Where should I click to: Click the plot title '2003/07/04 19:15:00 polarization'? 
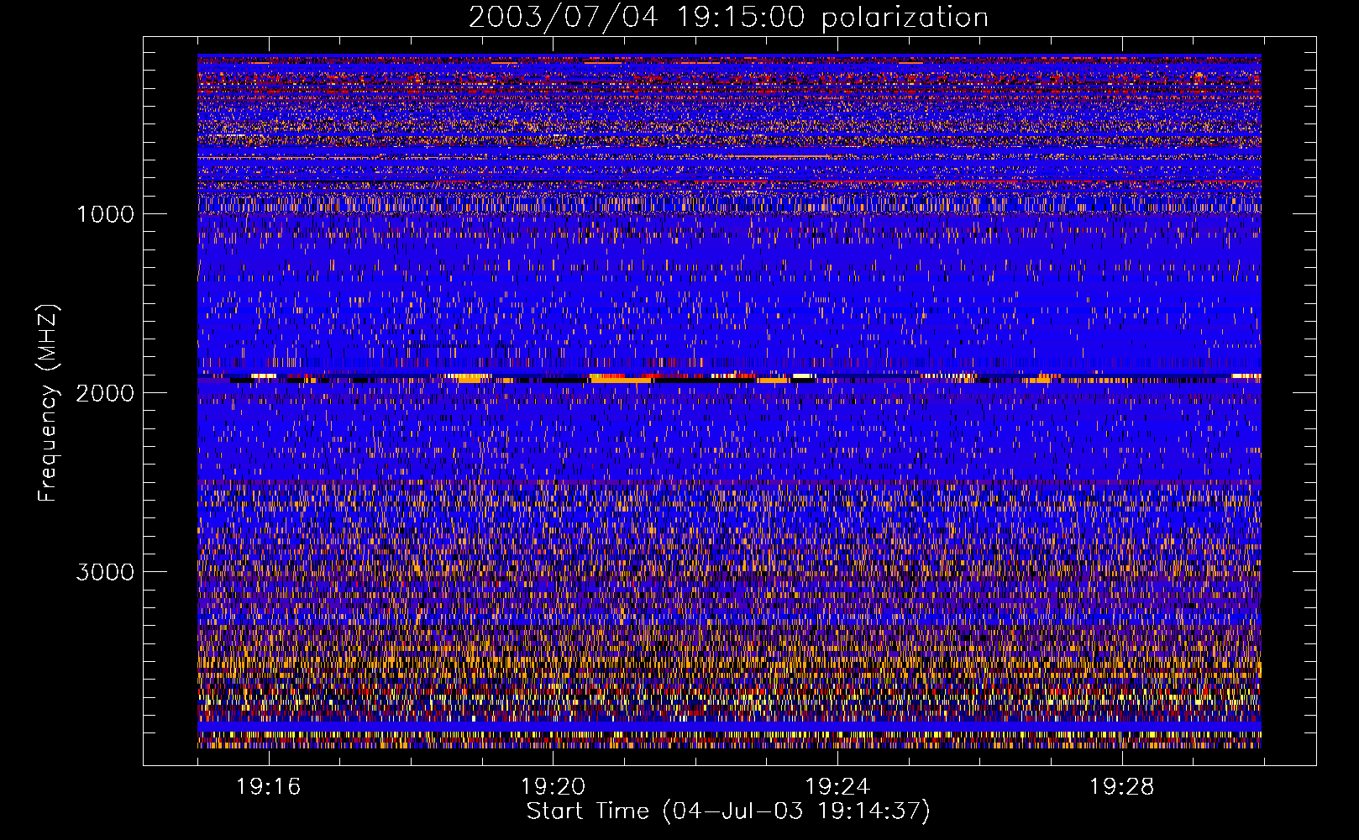(728, 18)
